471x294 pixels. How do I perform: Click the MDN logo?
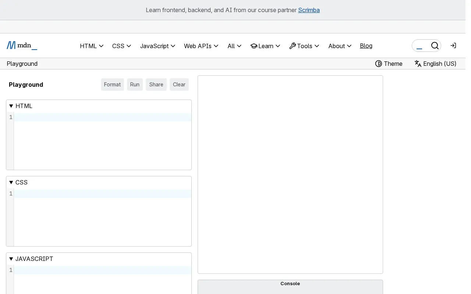click(22, 46)
